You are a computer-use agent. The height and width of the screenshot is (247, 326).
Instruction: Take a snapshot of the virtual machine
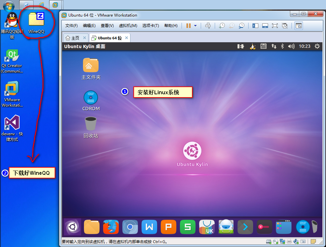pyautogui.click(x=222, y=25)
